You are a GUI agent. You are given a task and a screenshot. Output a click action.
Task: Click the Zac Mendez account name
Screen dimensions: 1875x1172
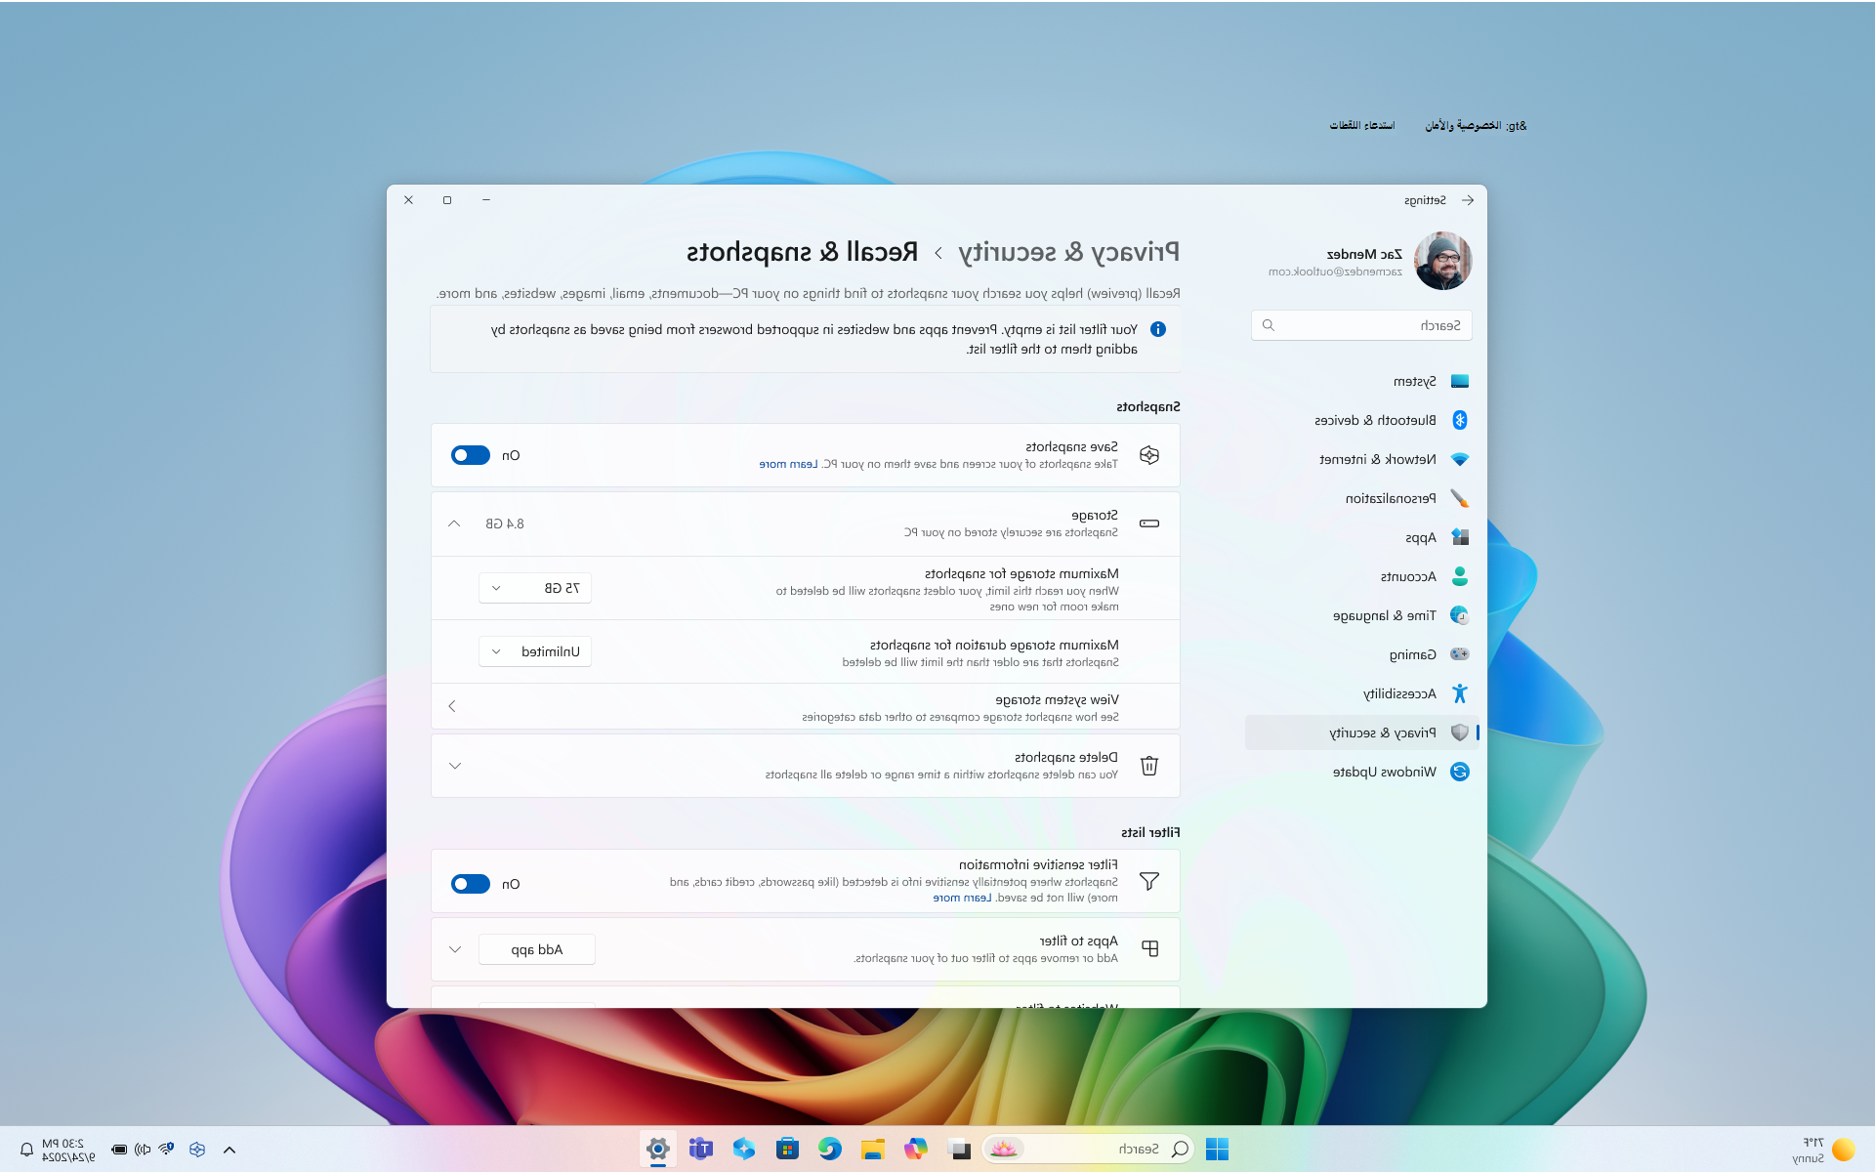[1364, 254]
